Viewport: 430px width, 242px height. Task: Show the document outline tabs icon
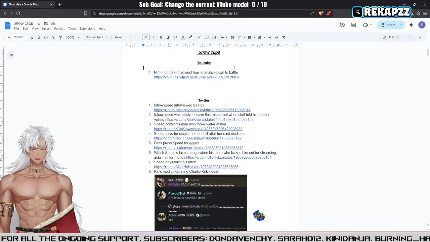click(11, 54)
